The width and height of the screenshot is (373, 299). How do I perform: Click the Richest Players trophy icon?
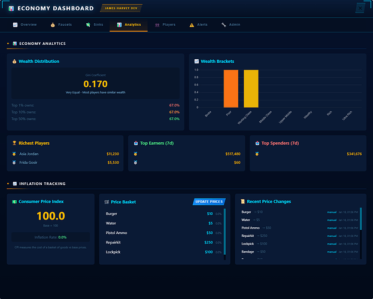(14, 144)
